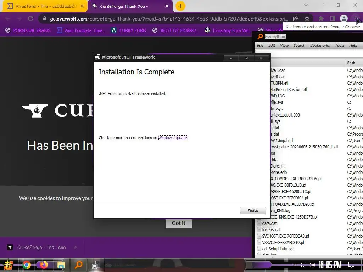Click Got it on cookie banner

click(179, 223)
